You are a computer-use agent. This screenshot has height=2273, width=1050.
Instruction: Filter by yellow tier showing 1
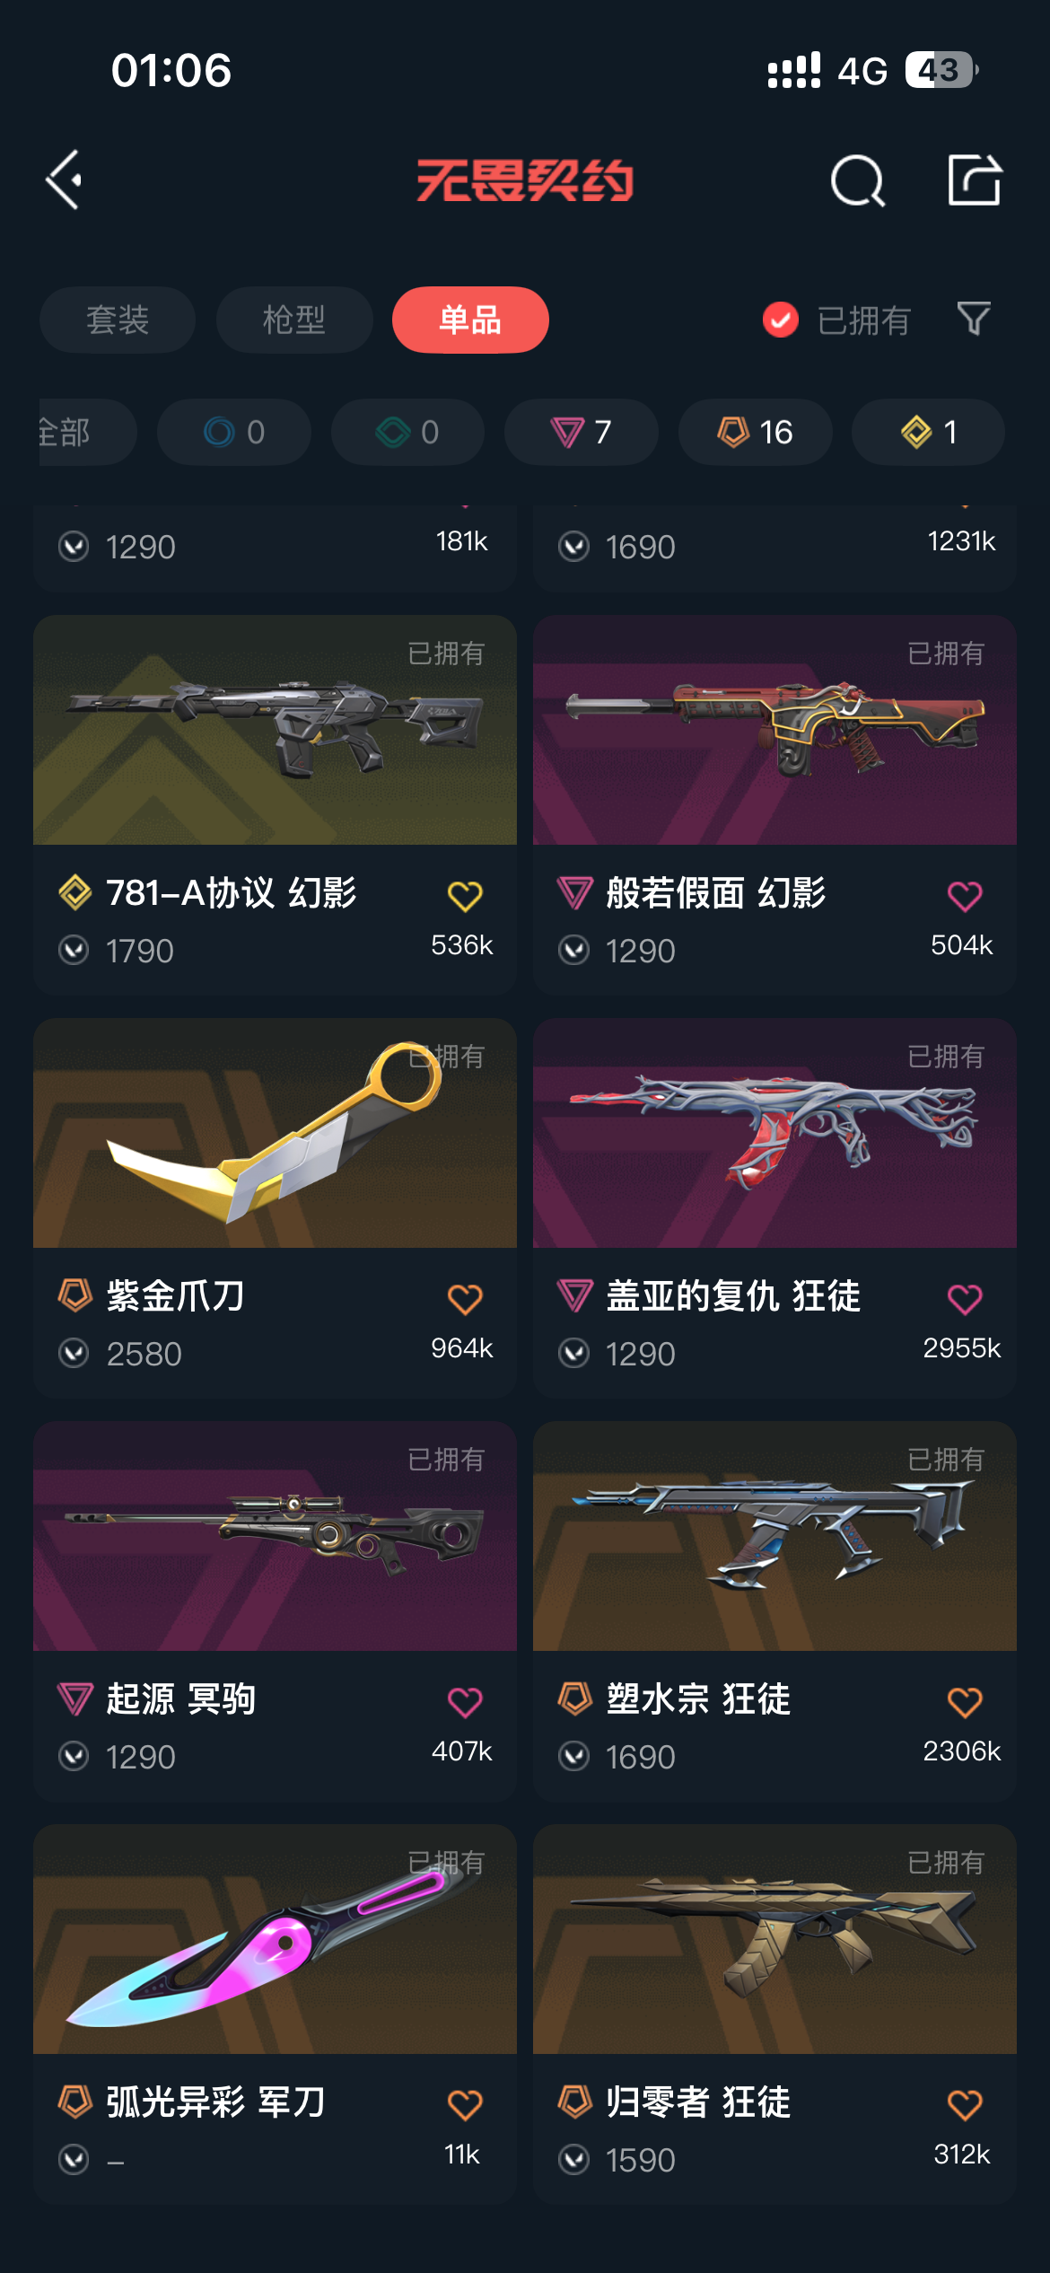pyautogui.click(x=928, y=432)
